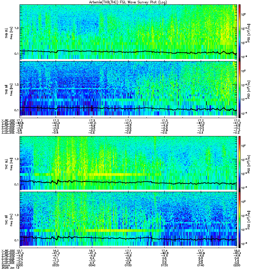This screenshot has width=253, height=270.
Task: Click the PSD [nT²/Hz] label of top color bar
Action: click(x=249, y=33)
